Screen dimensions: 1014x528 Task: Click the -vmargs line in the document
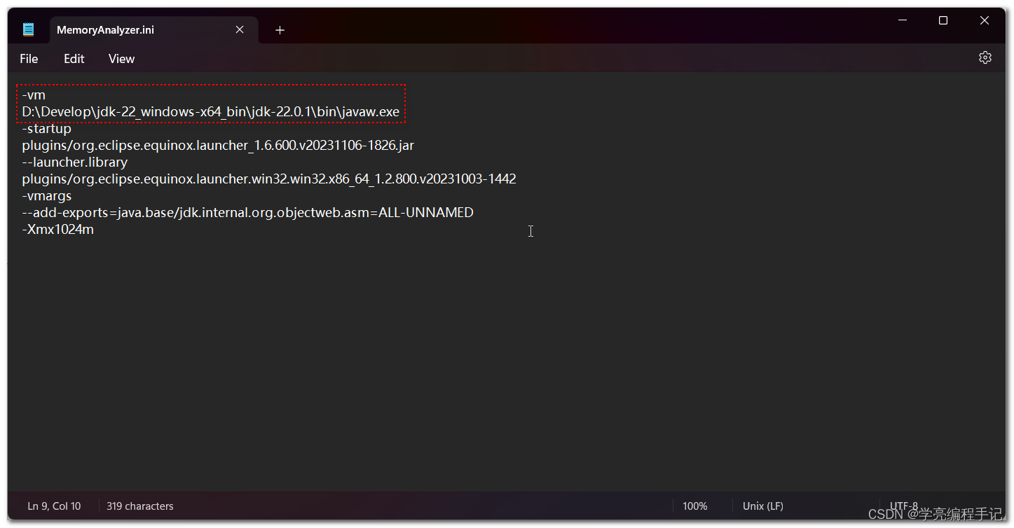46,195
